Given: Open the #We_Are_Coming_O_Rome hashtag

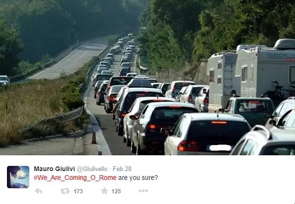Looking at the screenshot, I should [x=75, y=178].
